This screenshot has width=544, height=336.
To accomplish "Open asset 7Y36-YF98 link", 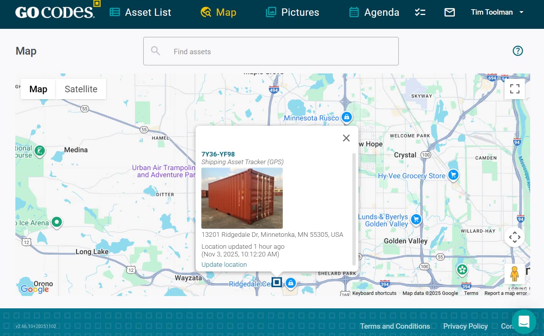I will 218,154.
